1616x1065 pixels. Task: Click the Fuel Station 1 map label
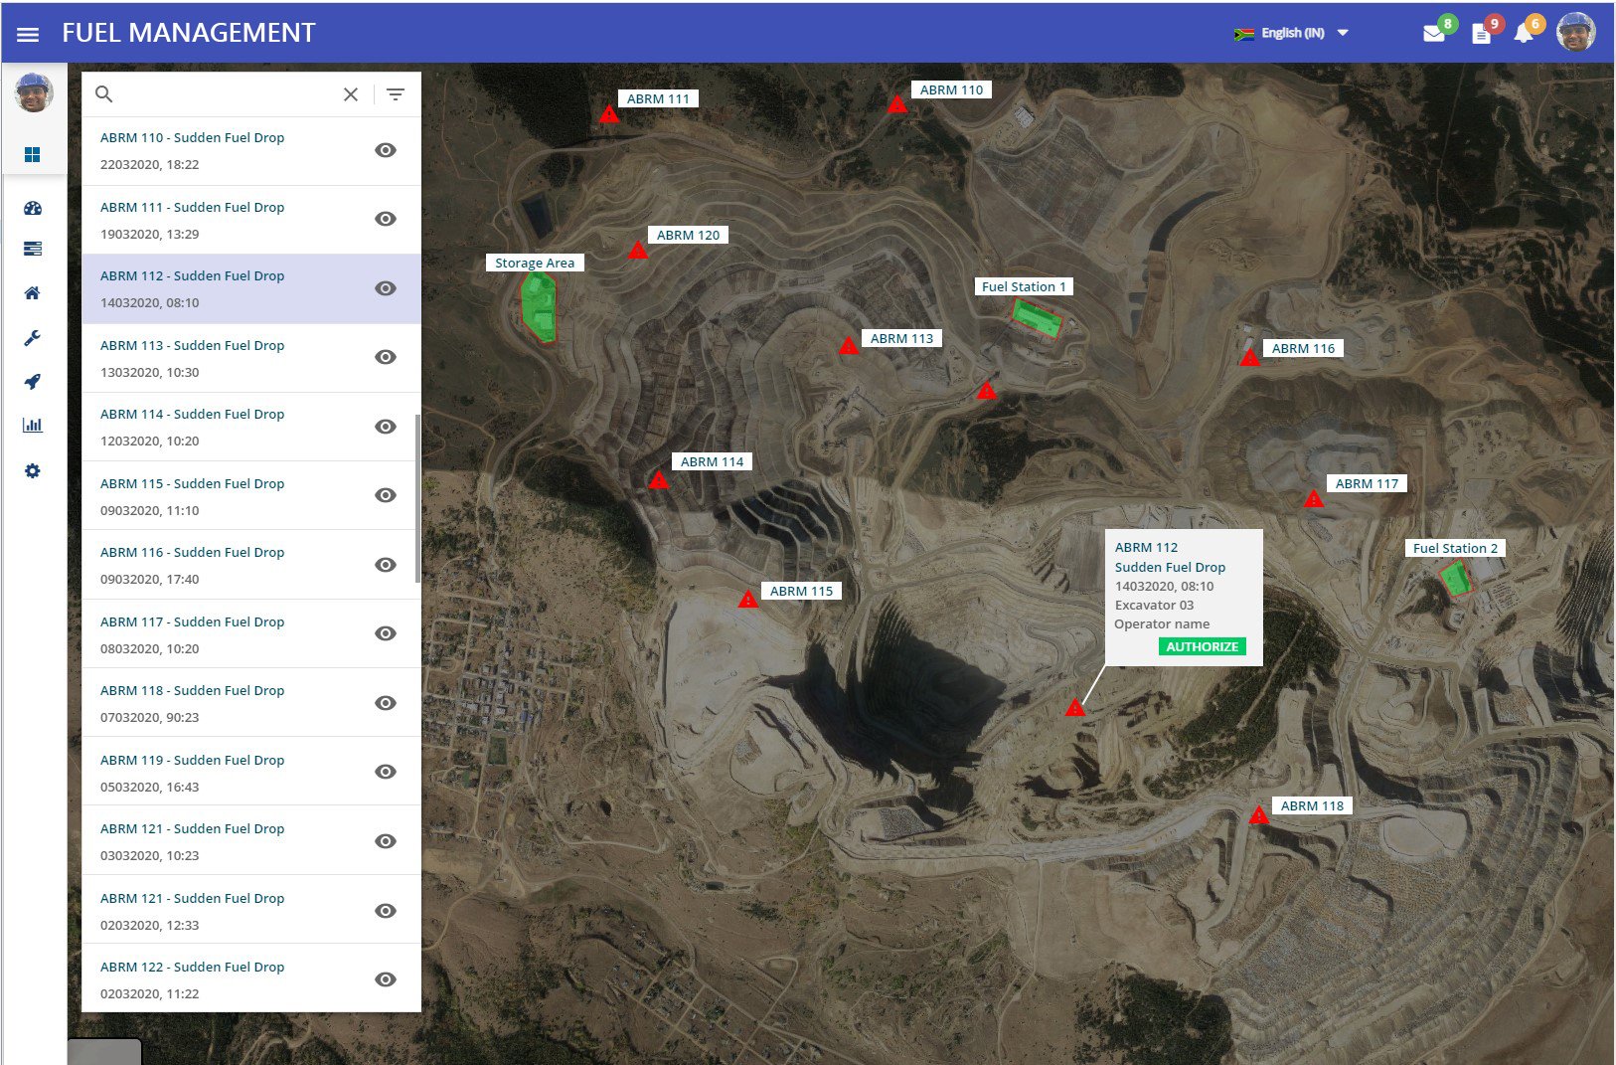[x=1024, y=286]
